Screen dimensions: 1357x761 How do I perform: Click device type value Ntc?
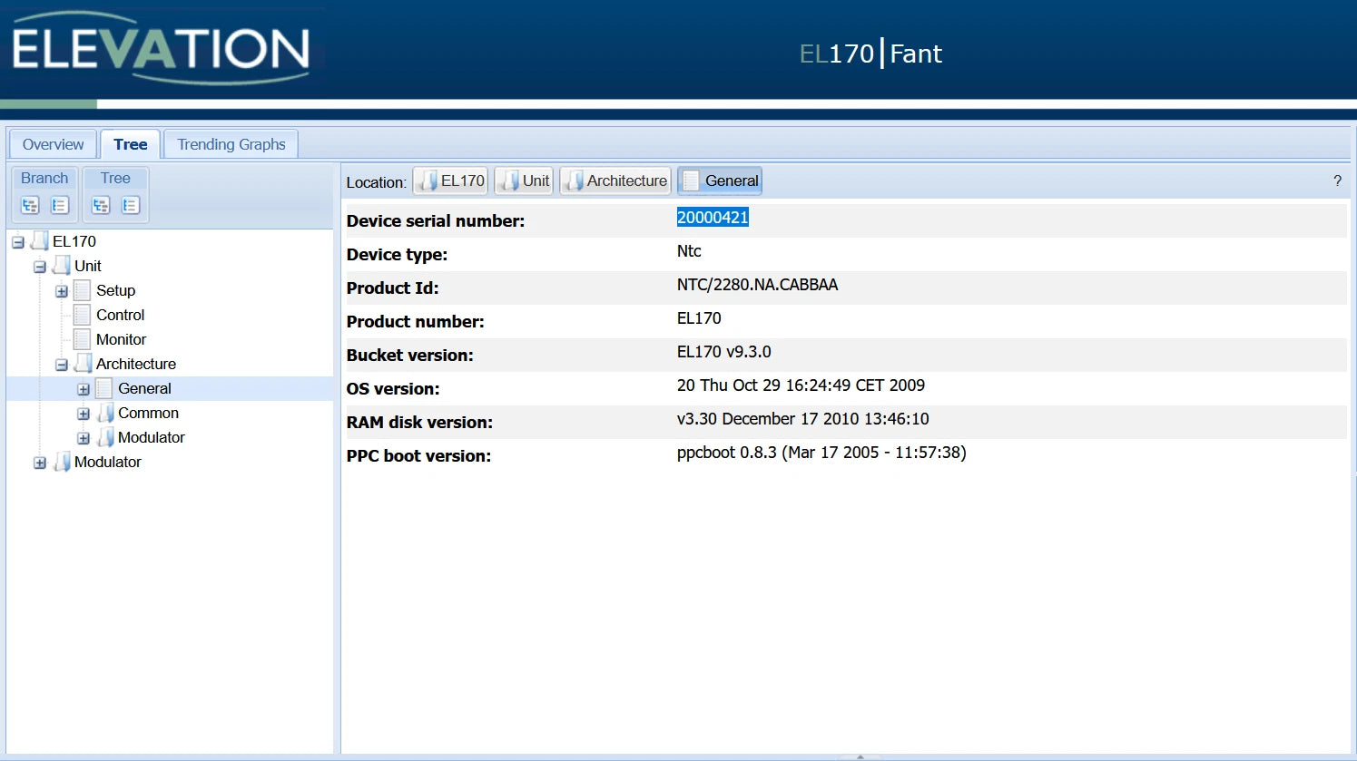point(689,251)
